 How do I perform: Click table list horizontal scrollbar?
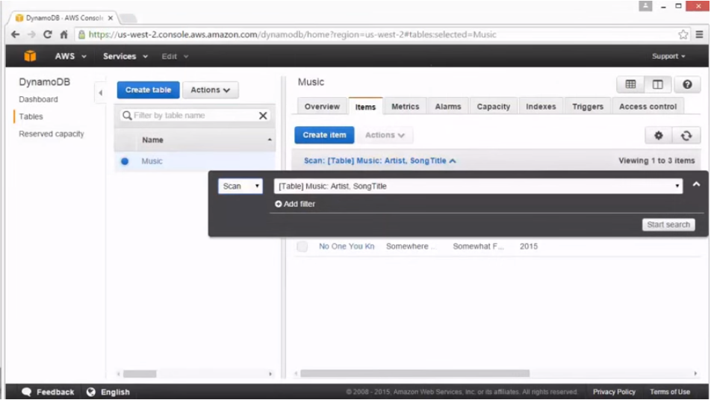[x=140, y=374]
